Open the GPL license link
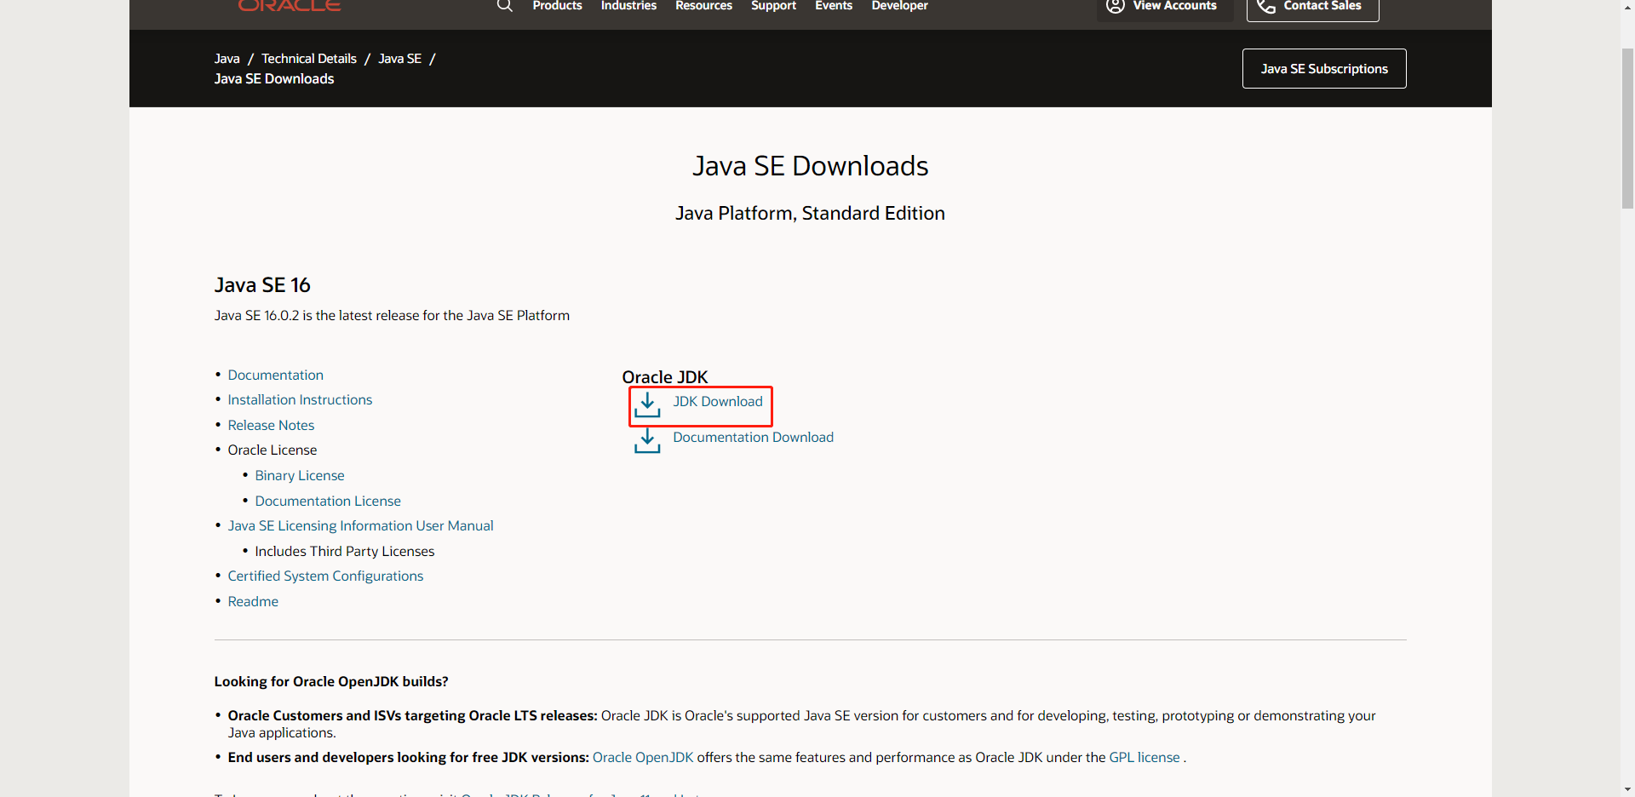 pyautogui.click(x=1144, y=757)
